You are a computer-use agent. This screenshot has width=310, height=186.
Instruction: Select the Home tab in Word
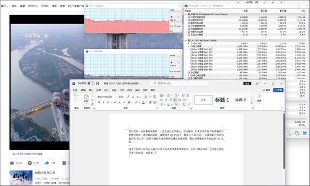(x=83, y=90)
